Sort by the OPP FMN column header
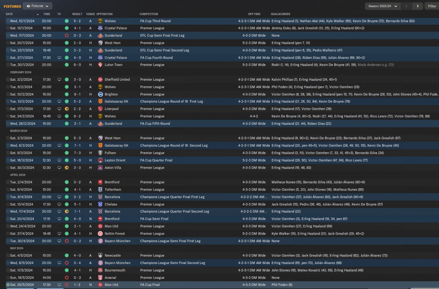Image resolution: width=439 pixels, height=289 pixels. click(254, 14)
